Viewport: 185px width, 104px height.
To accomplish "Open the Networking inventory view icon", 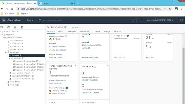I will pyautogui.click(x=22, y=27).
